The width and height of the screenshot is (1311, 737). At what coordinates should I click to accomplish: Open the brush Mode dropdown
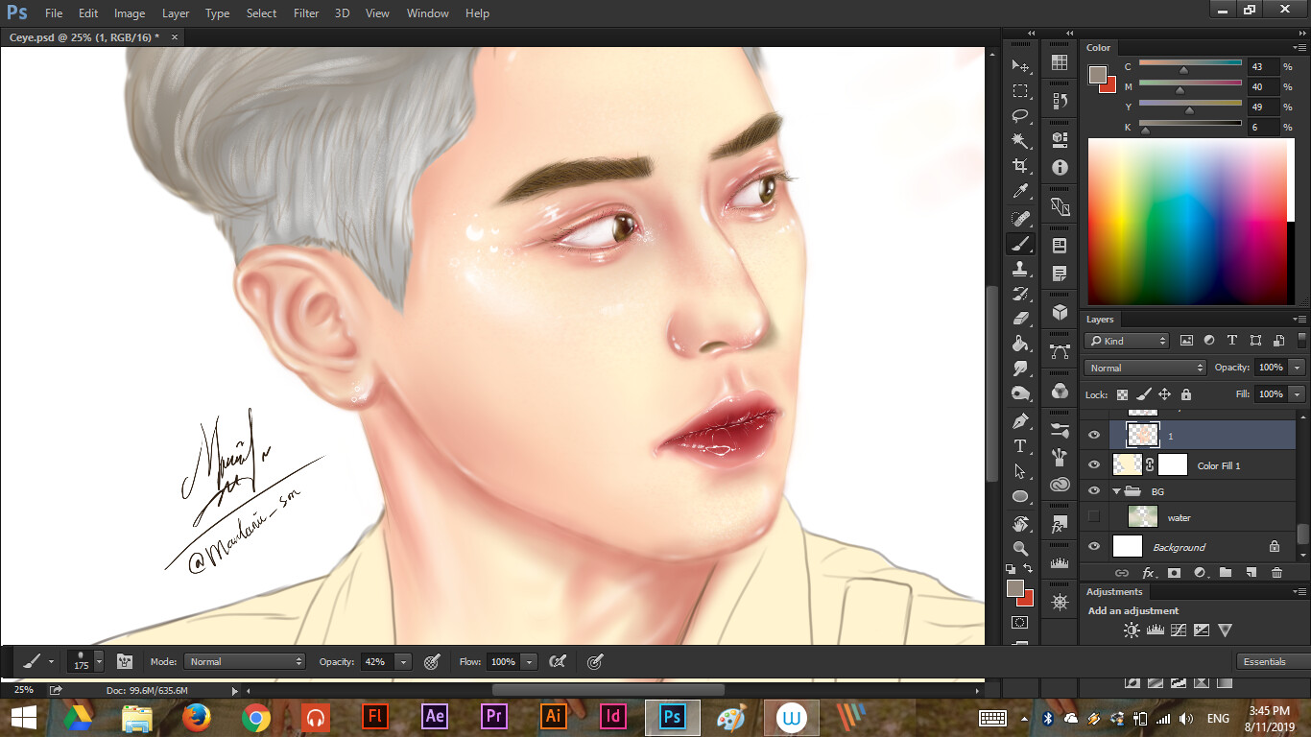245,661
